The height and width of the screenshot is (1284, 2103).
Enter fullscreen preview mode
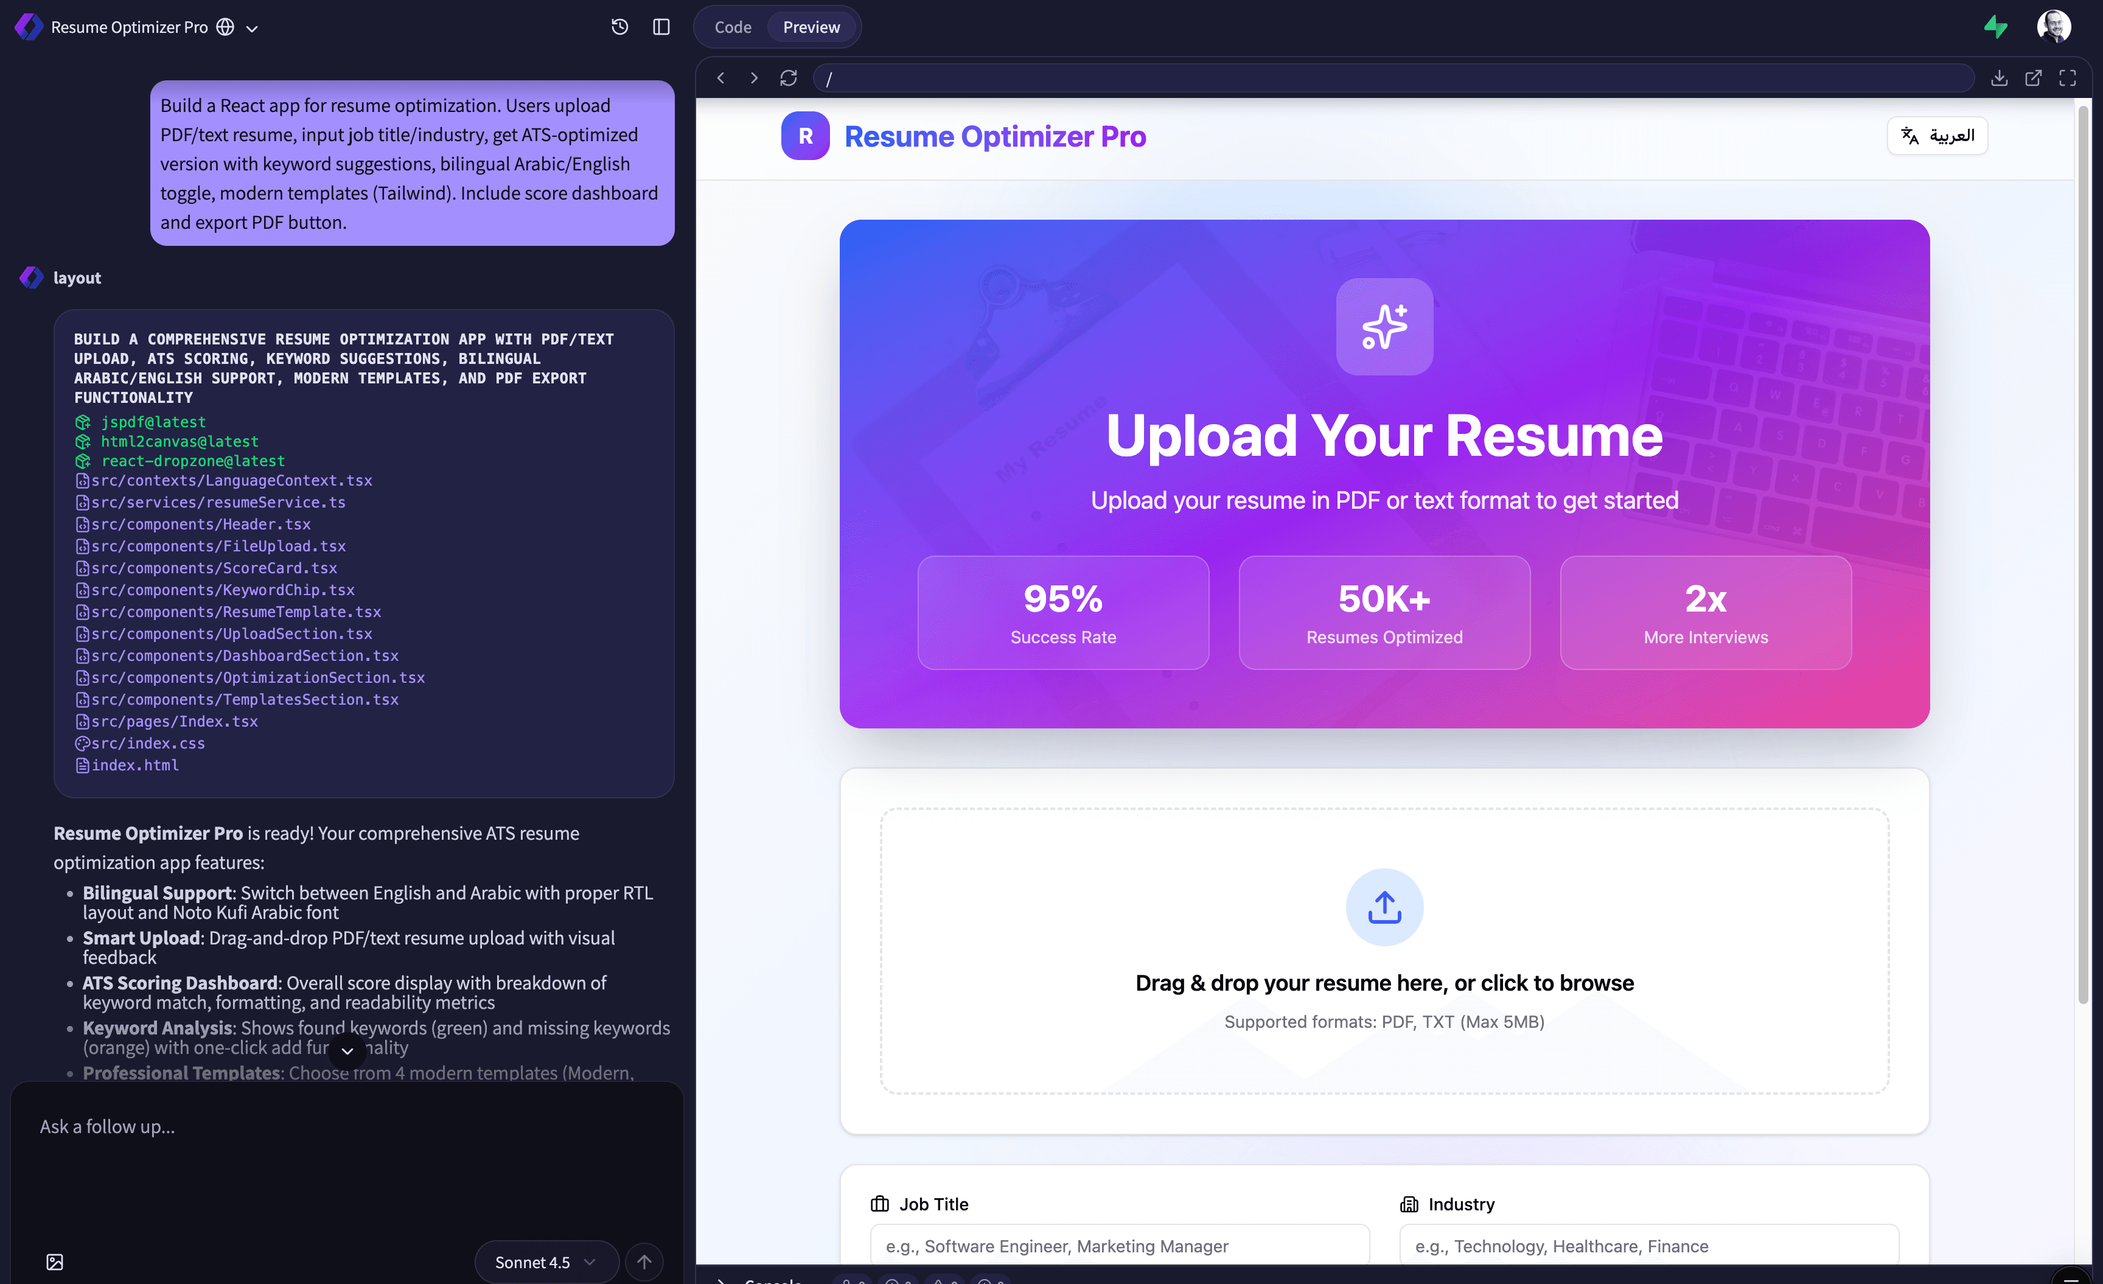click(x=2067, y=78)
